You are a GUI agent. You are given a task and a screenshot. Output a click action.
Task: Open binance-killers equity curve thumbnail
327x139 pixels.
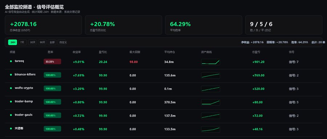[x=210, y=75]
